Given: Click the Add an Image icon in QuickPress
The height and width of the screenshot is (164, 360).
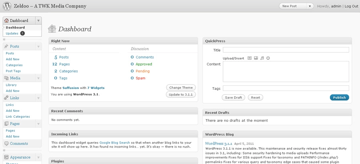Looking at the screenshot, I should [250, 58].
